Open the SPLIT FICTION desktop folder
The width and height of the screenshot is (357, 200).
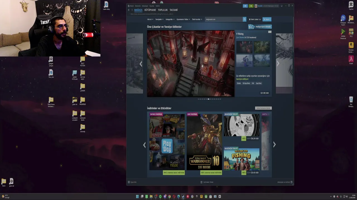tap(83, 62)
